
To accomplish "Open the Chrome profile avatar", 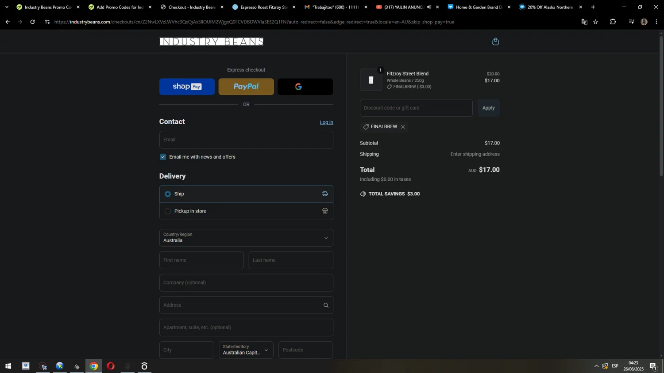I will (644, 22).
